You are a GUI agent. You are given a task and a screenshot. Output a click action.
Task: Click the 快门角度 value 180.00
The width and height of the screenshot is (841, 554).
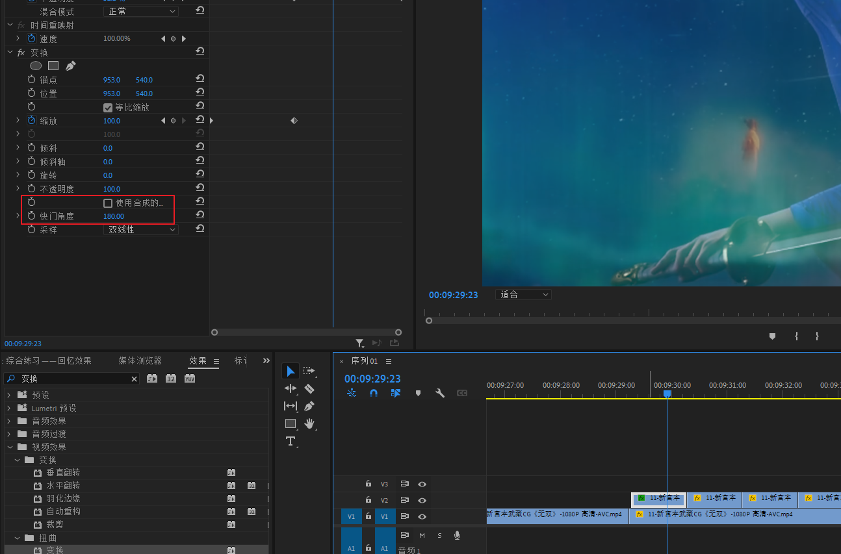click(113, 216)
